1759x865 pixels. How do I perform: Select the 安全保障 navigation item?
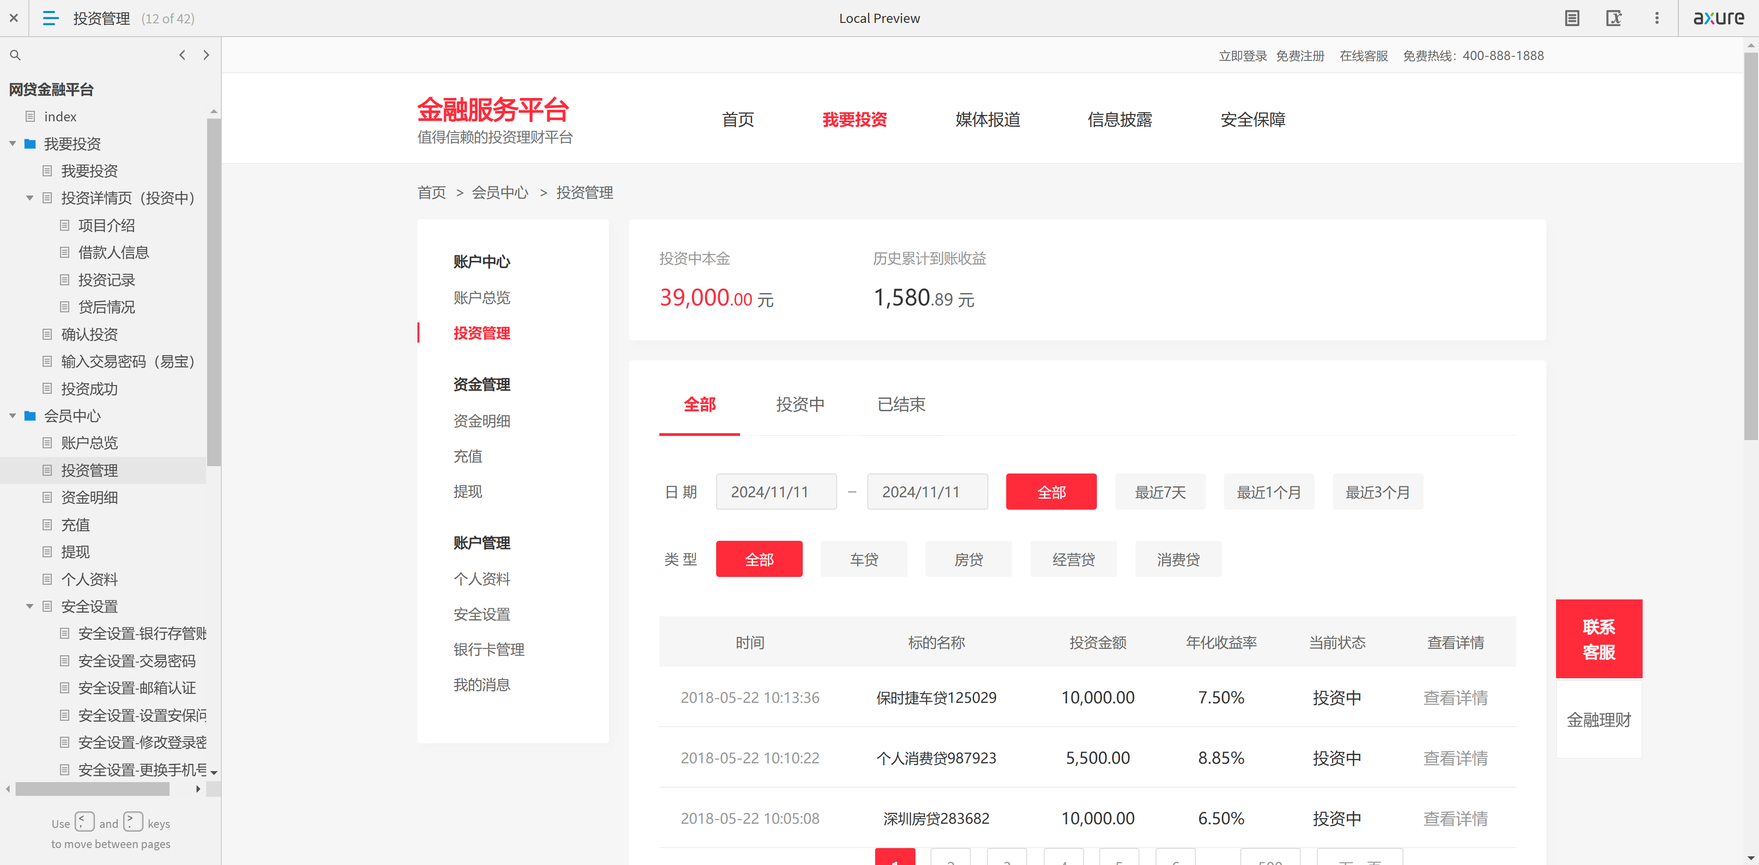tap(1253, 120)
